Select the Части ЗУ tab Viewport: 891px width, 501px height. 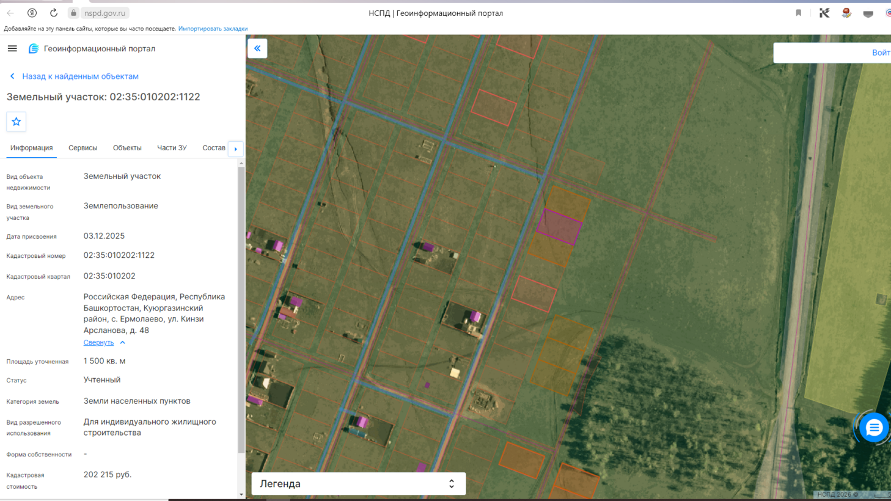click(172, 148)
